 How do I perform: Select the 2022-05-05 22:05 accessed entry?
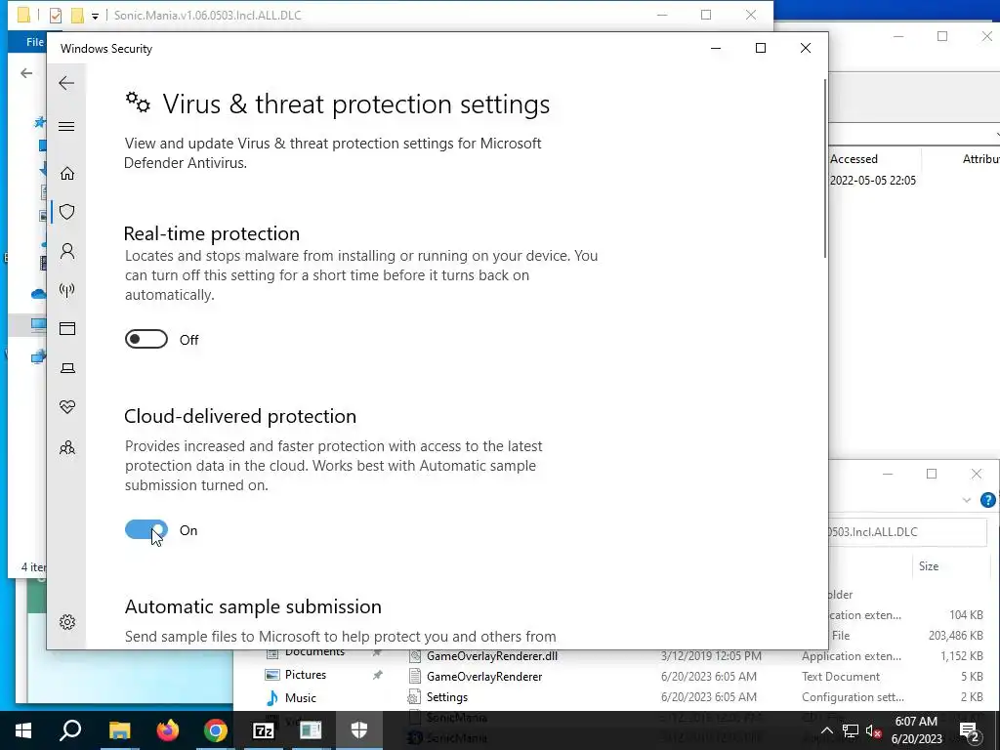pyautogui.click(x=872, y=181)
